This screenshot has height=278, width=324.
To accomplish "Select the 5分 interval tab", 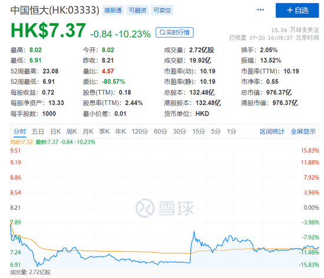I will (x=216, y=131).
